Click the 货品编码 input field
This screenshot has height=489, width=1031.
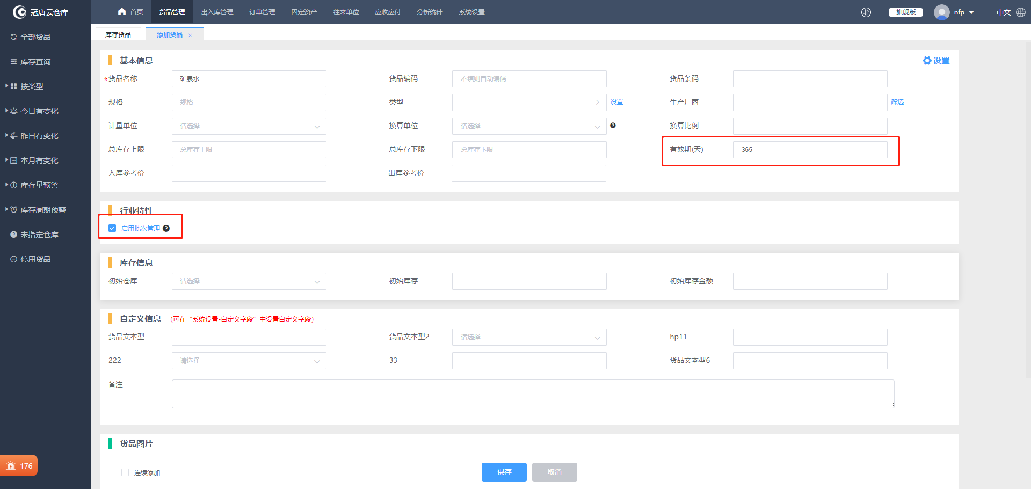pos(529,79)
